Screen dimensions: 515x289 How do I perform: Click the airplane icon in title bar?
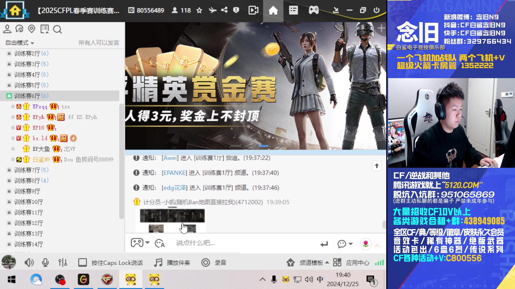point(212,10)
